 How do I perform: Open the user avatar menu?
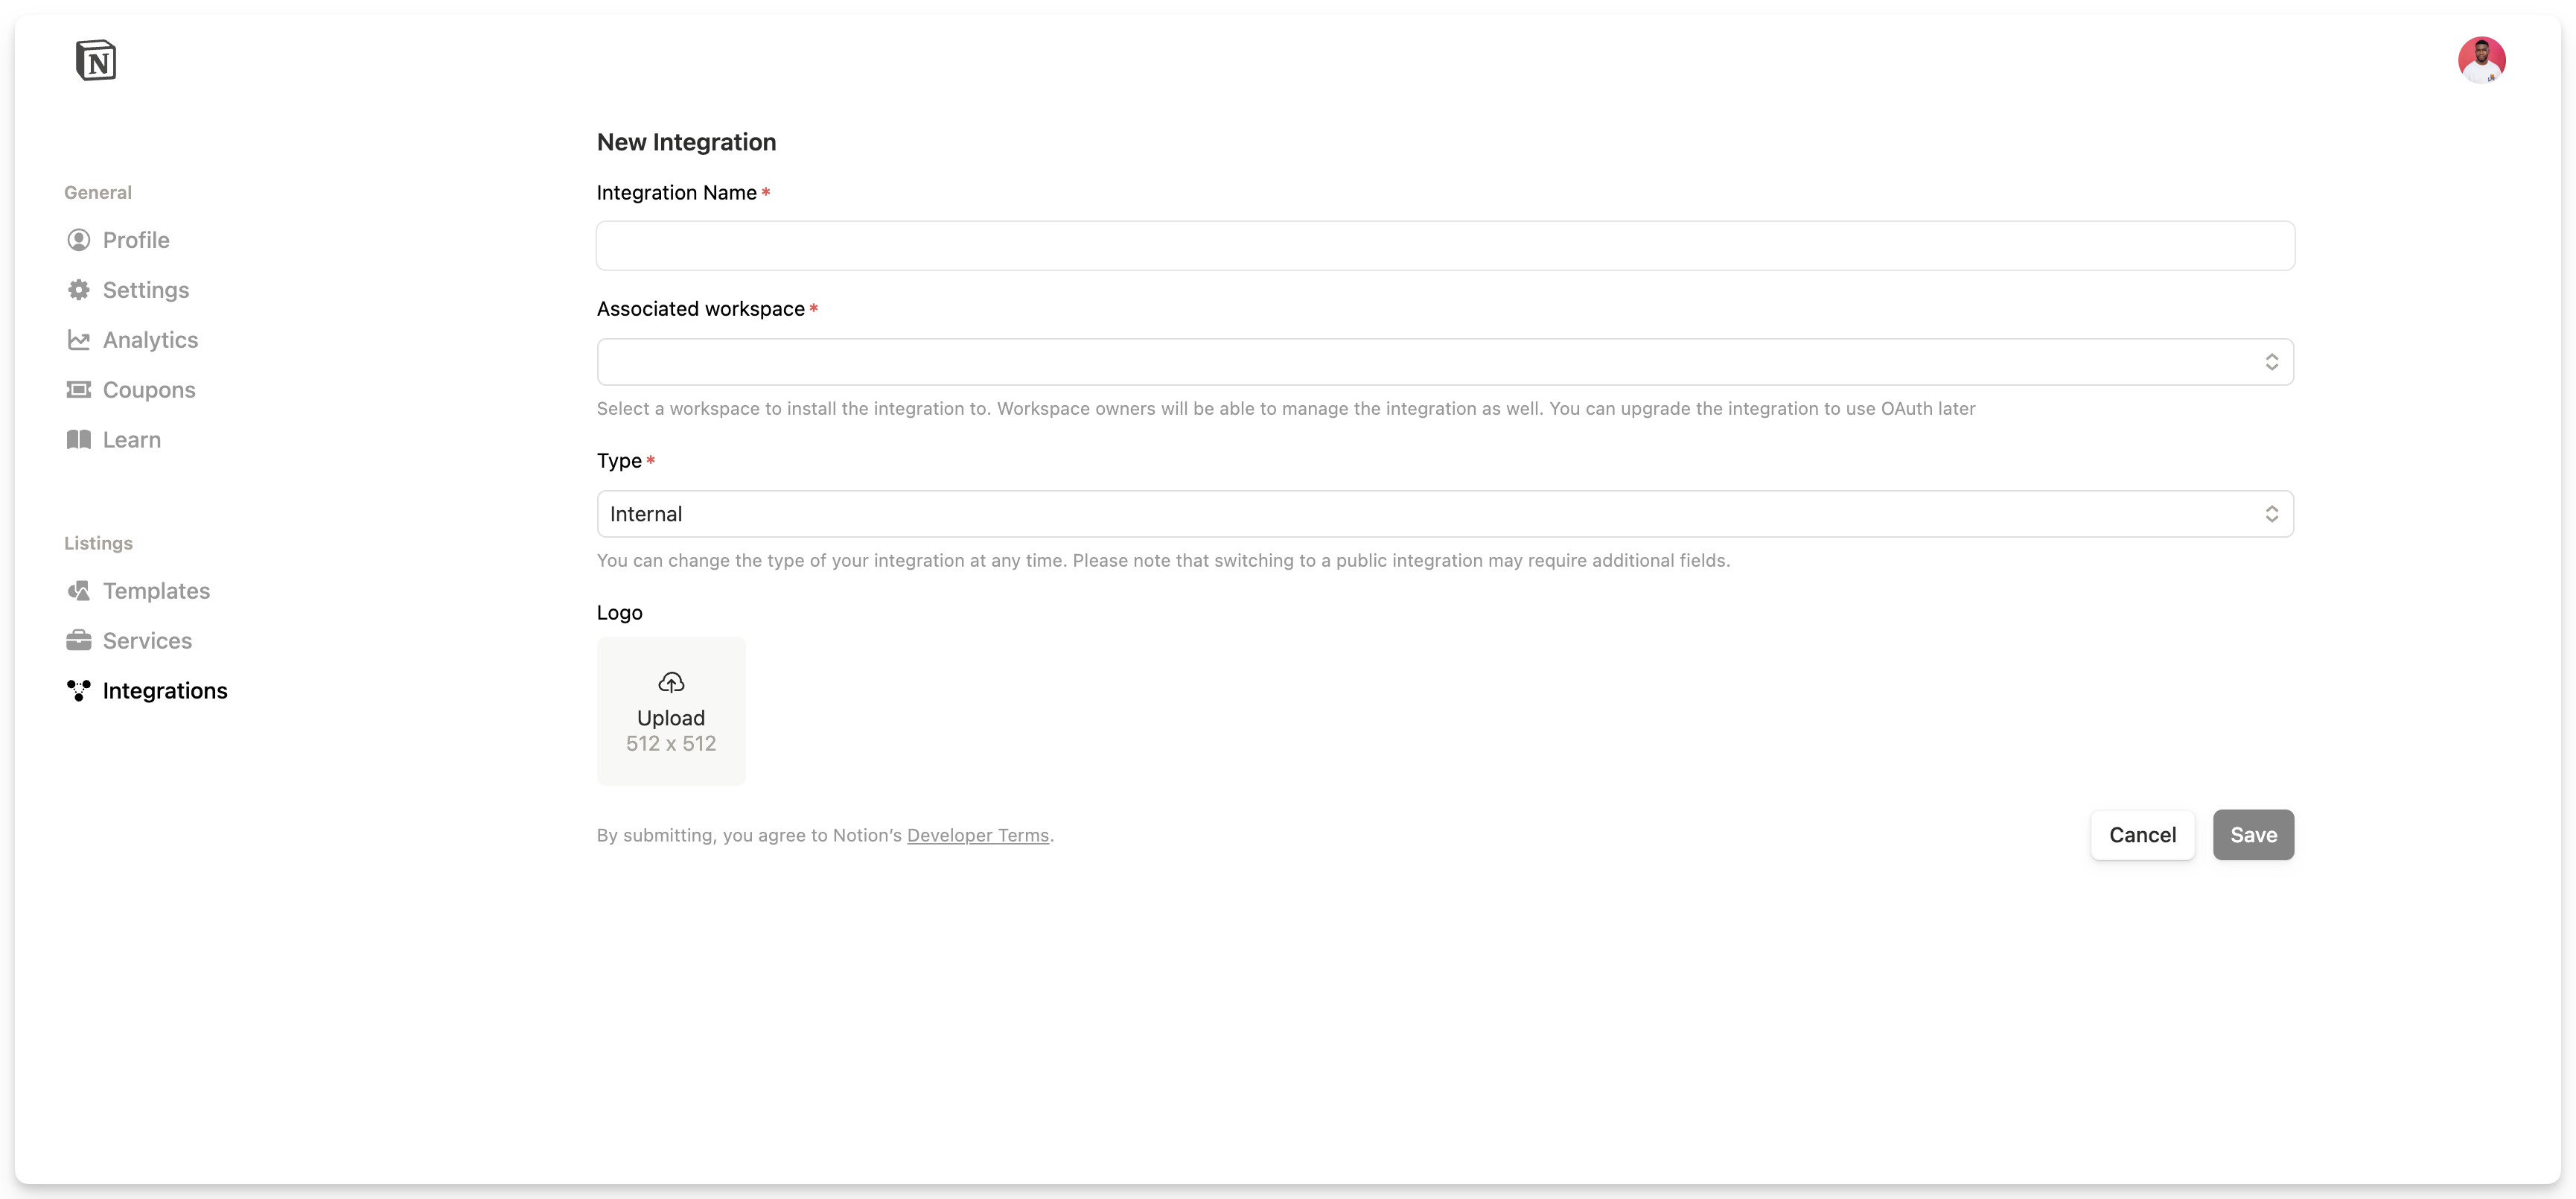[x=2480, y=60]
